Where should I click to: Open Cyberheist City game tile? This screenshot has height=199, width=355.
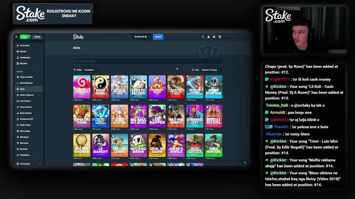coord(195,116)
